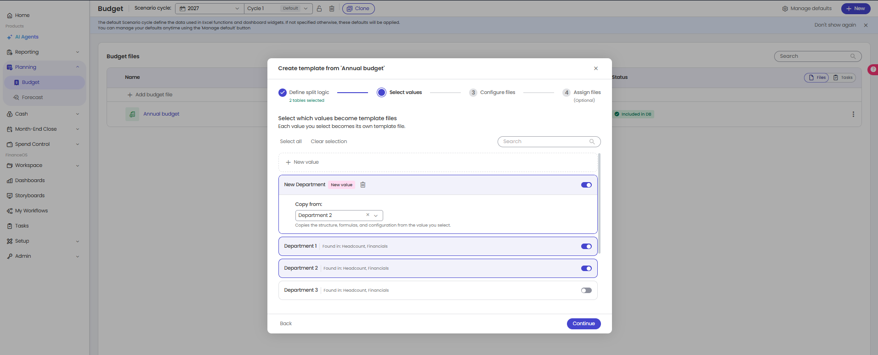
Task: Delete scenario cycle with trash icon
Action: tap(332, 9)
